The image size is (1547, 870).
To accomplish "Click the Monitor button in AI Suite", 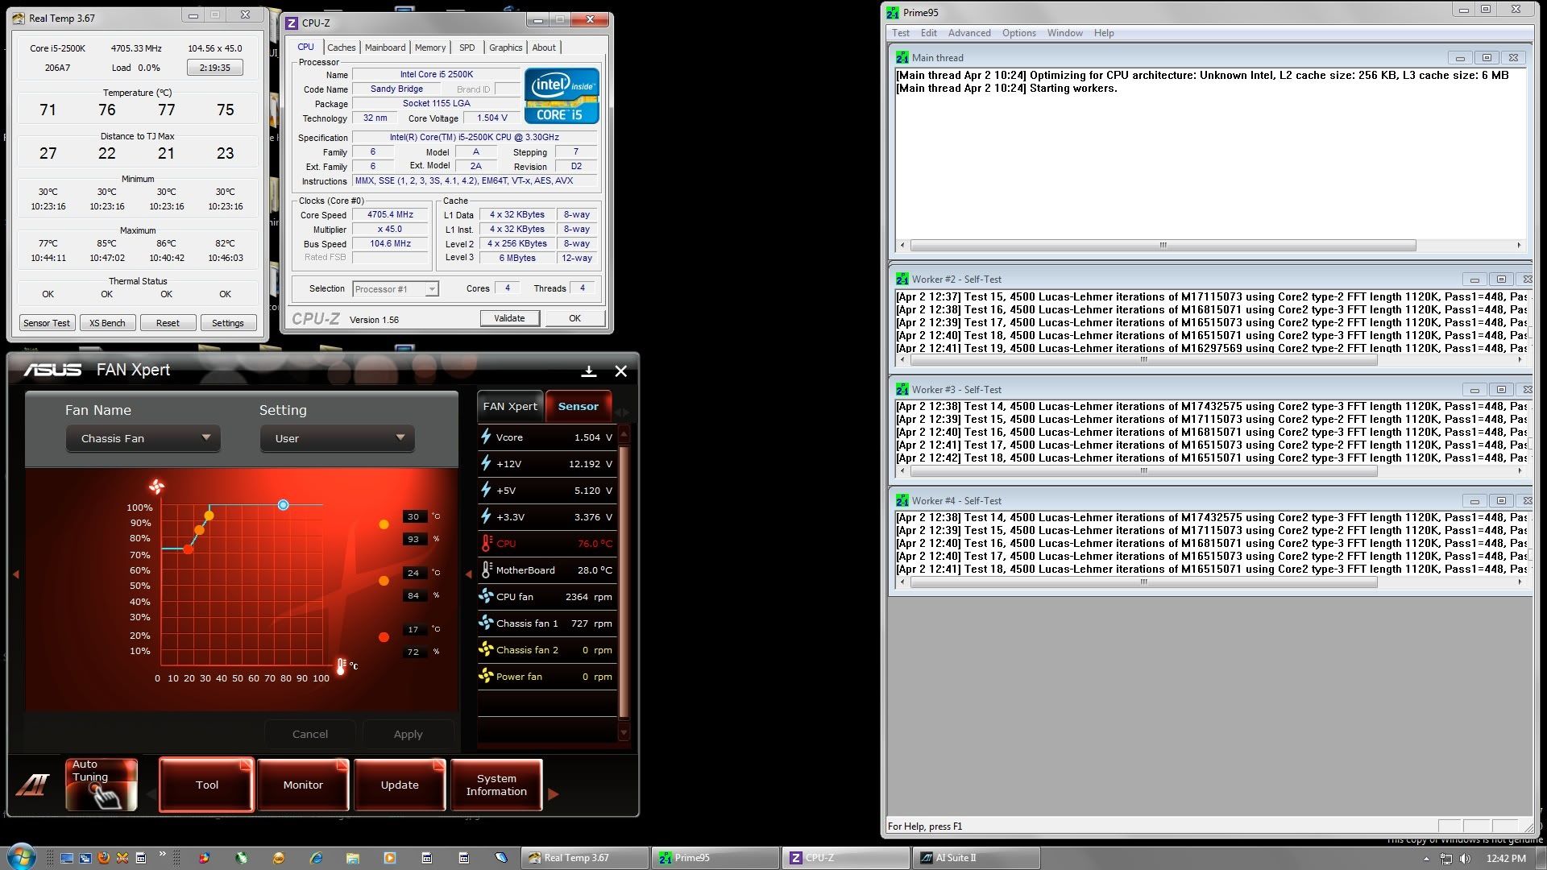I will pyautogui.click(x=303, y=785).
